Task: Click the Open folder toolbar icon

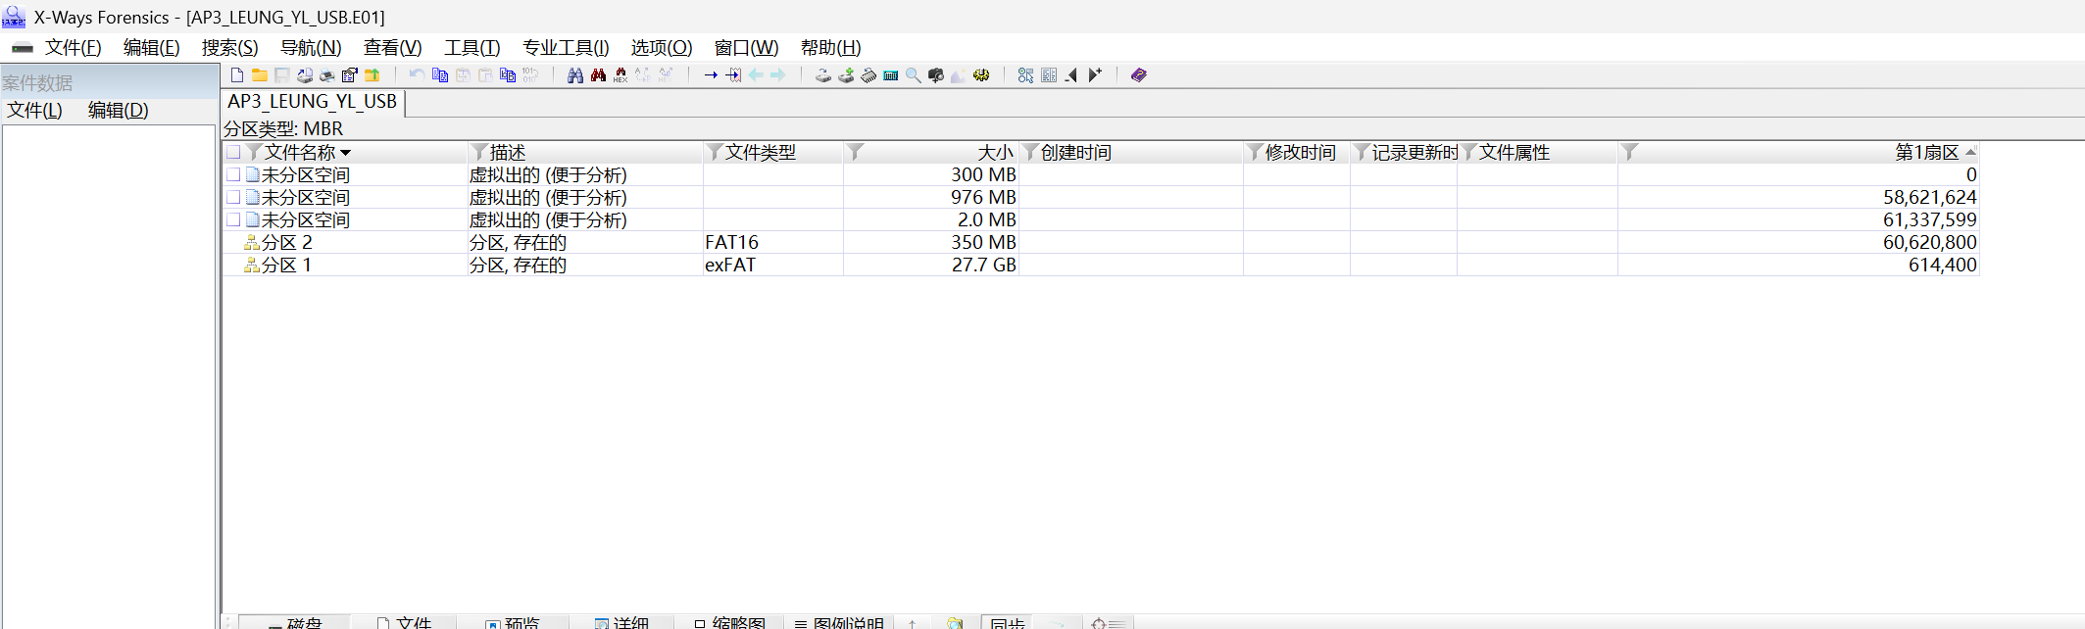Action: pos(259,75)
